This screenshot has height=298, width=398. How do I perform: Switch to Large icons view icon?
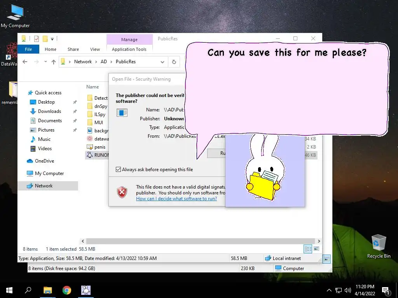tap(316, 249)
